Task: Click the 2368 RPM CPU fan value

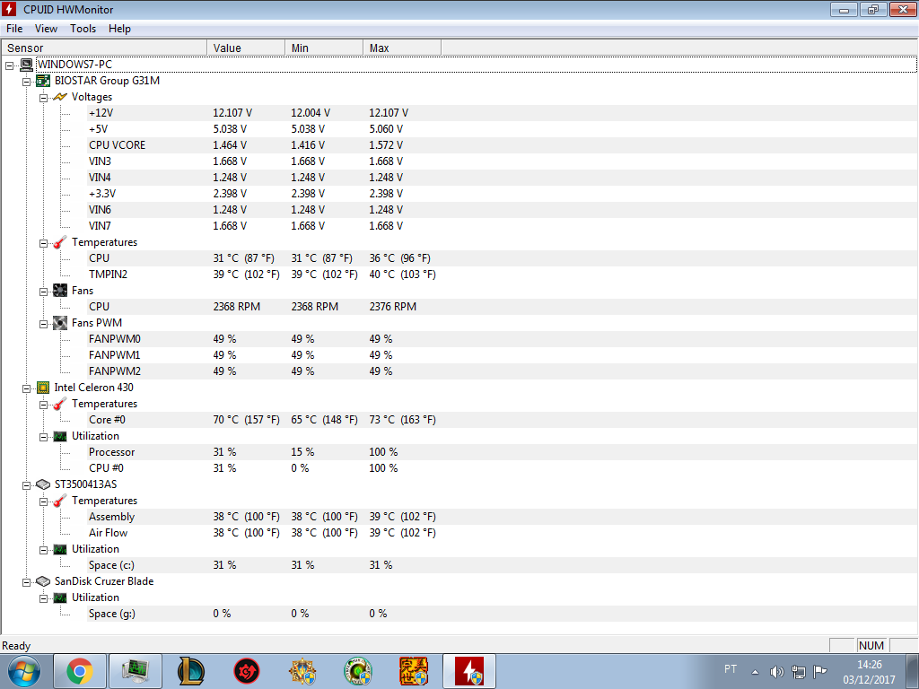Action: click(237, 307)
